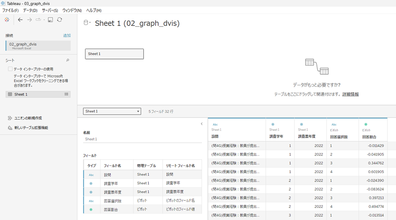
Task: Select field name 回答割合 in fields list
Action: coord(111,210)
